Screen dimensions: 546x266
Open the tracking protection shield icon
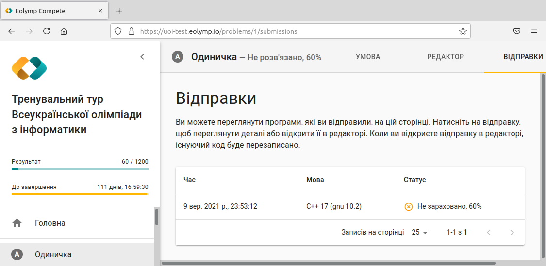[x=118, y=31]
